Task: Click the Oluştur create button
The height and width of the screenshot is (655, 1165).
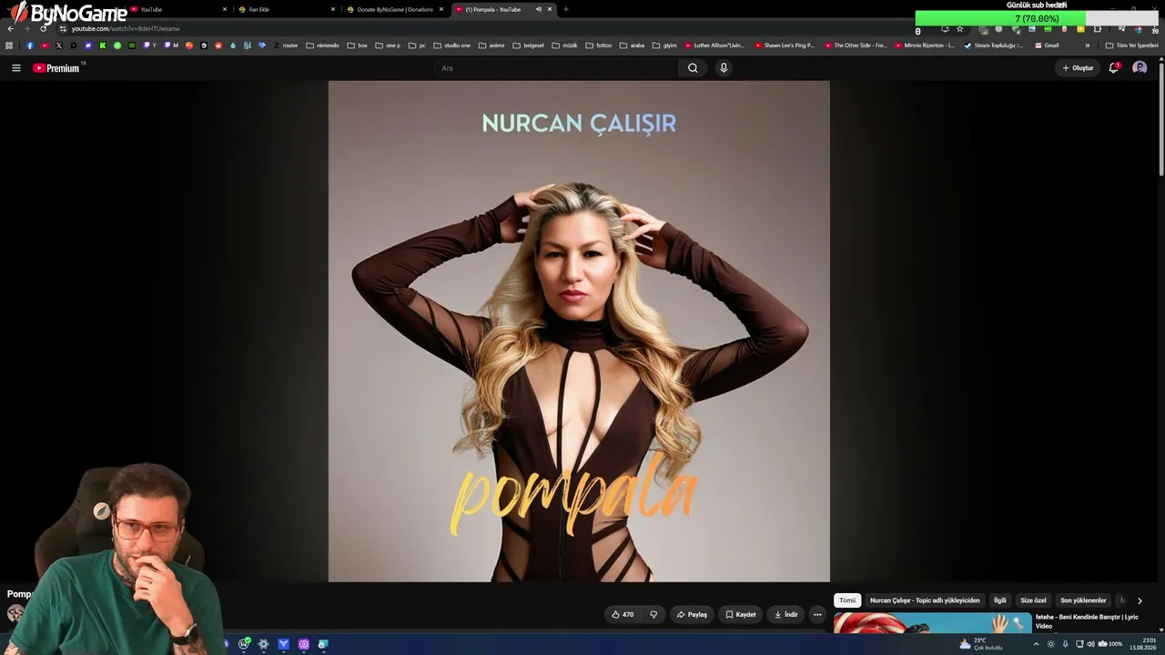Action: click(x=1078, y=67)
